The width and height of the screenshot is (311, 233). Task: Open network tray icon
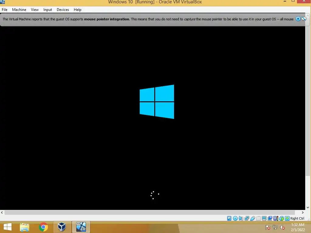pos(275,227)
